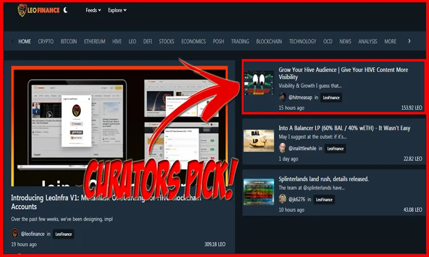Click the LeoFinance lion logo
The width and height of the screenshot is (429, 257).
[38, 10]
